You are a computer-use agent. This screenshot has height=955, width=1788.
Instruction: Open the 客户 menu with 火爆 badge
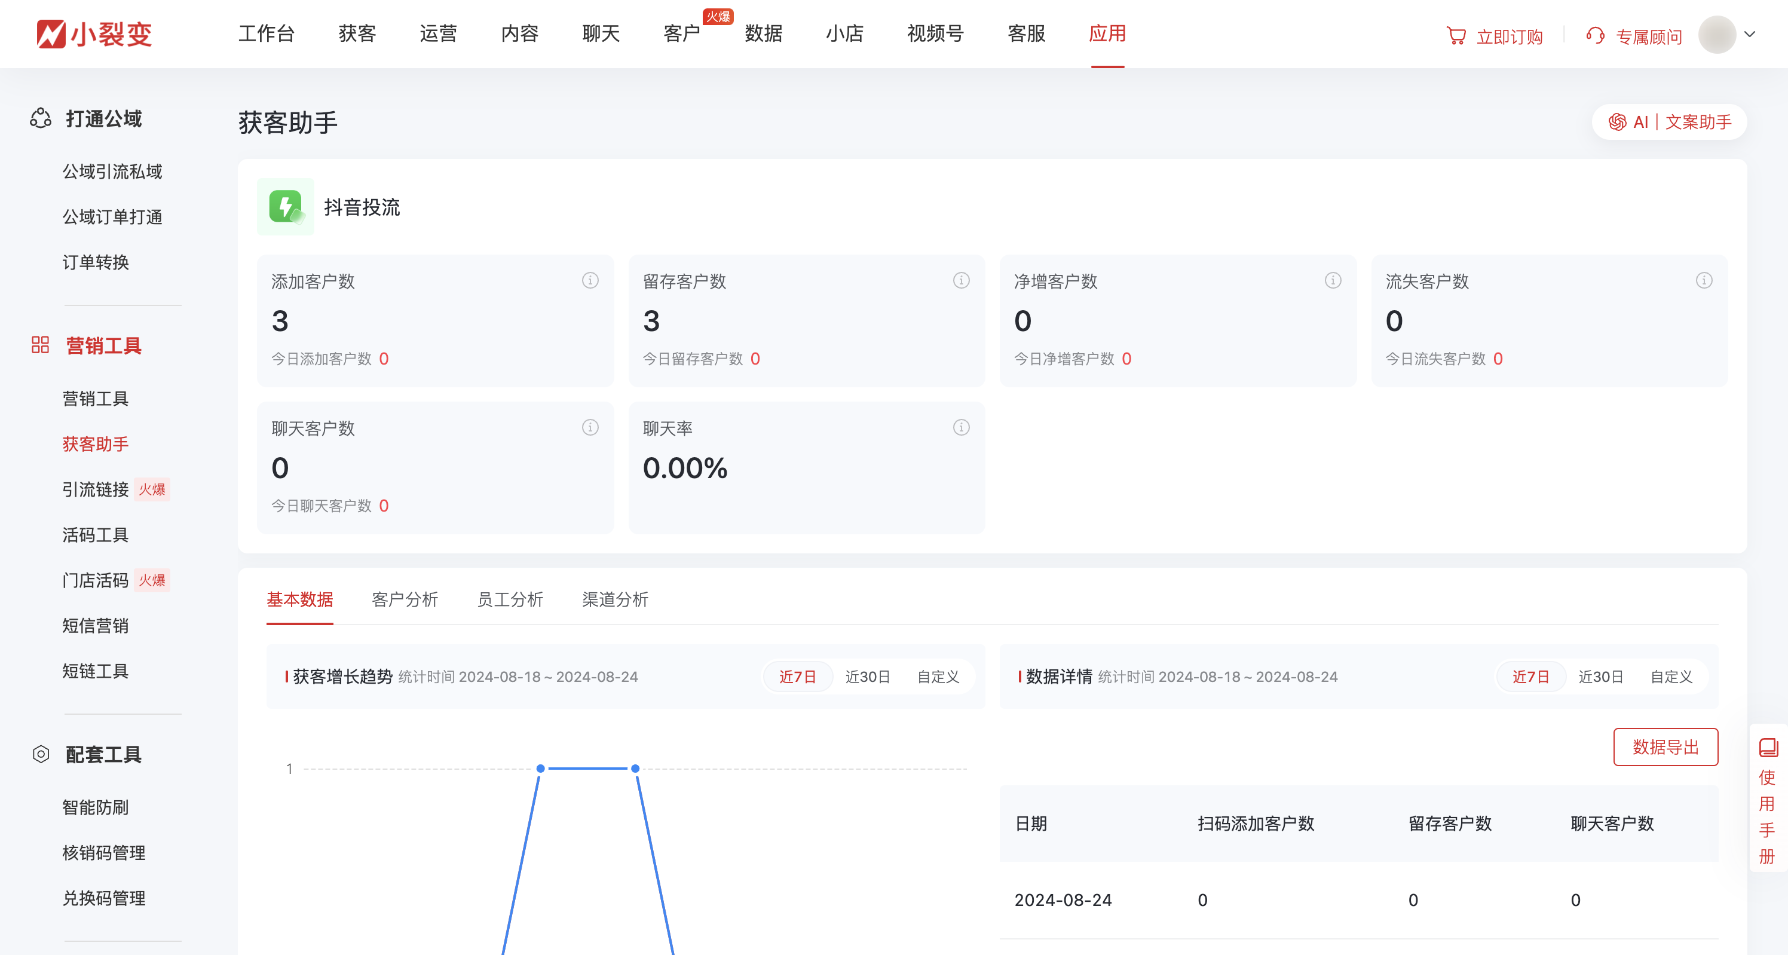[x=682, y=33]
